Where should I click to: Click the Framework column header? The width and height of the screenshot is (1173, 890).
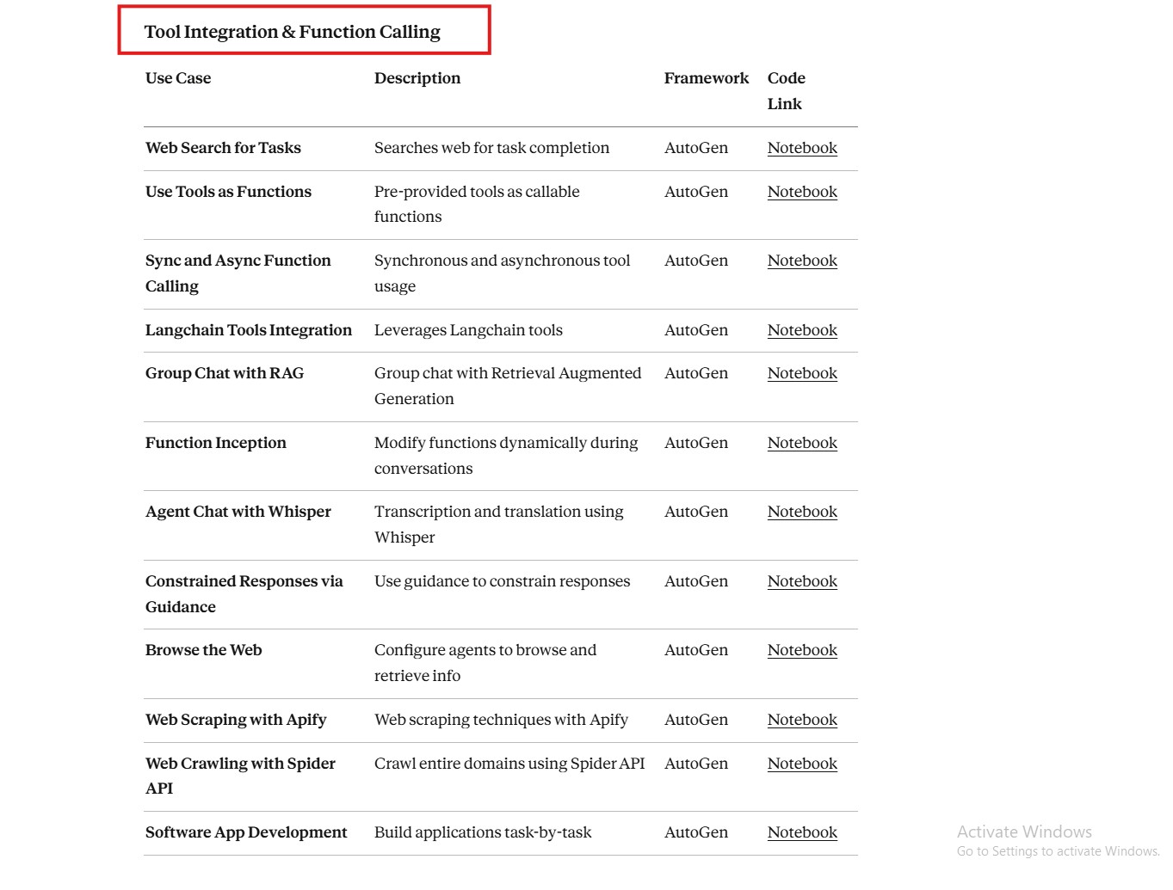(707, 78)
